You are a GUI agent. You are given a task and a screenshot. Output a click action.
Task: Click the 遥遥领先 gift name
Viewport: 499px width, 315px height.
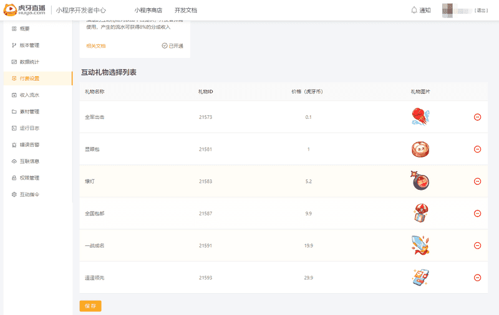click(x=95, y=278)
